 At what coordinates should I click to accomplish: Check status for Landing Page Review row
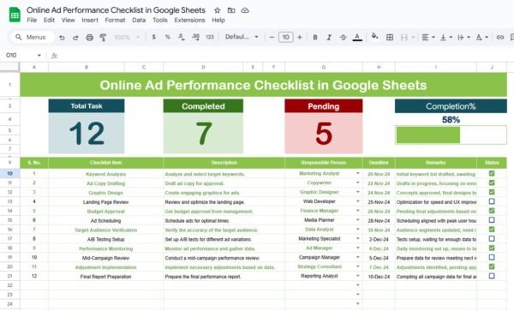pos(492,201)
